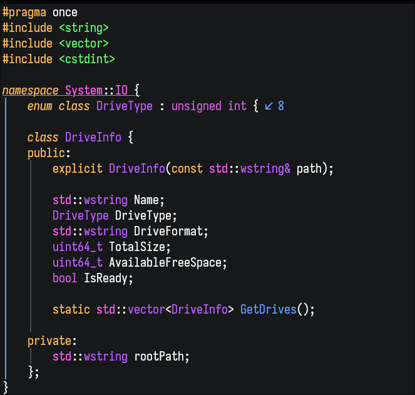This screenshot has width=415, height=395.
Task: Click the <vector> include header
Action: [84, 44]
